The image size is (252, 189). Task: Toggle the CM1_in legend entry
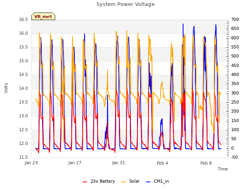click(x=157, y=181)
